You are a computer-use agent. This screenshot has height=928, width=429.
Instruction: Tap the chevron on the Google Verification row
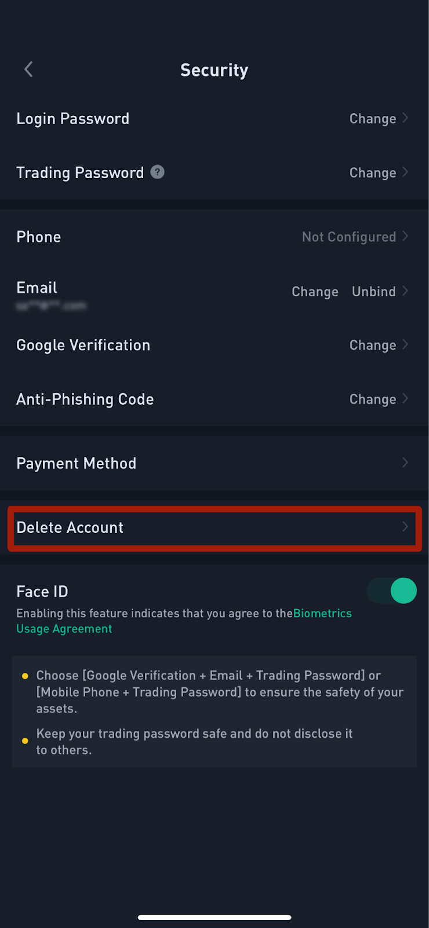click(x=405, y=345)
